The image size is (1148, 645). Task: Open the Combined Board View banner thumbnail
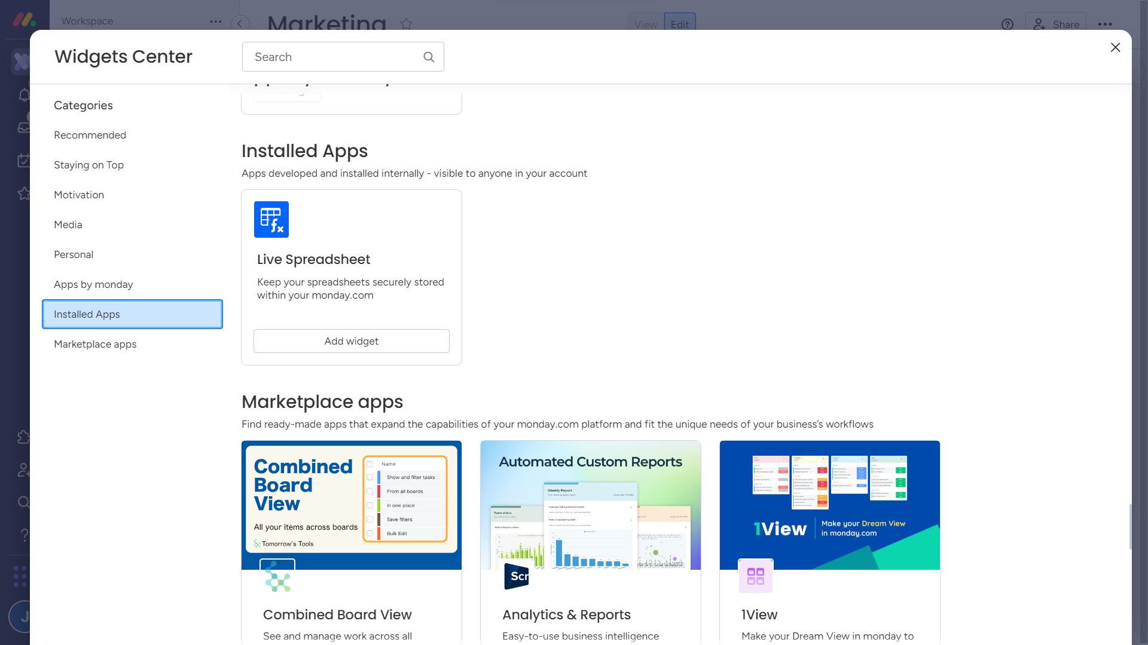pos(352,505)
